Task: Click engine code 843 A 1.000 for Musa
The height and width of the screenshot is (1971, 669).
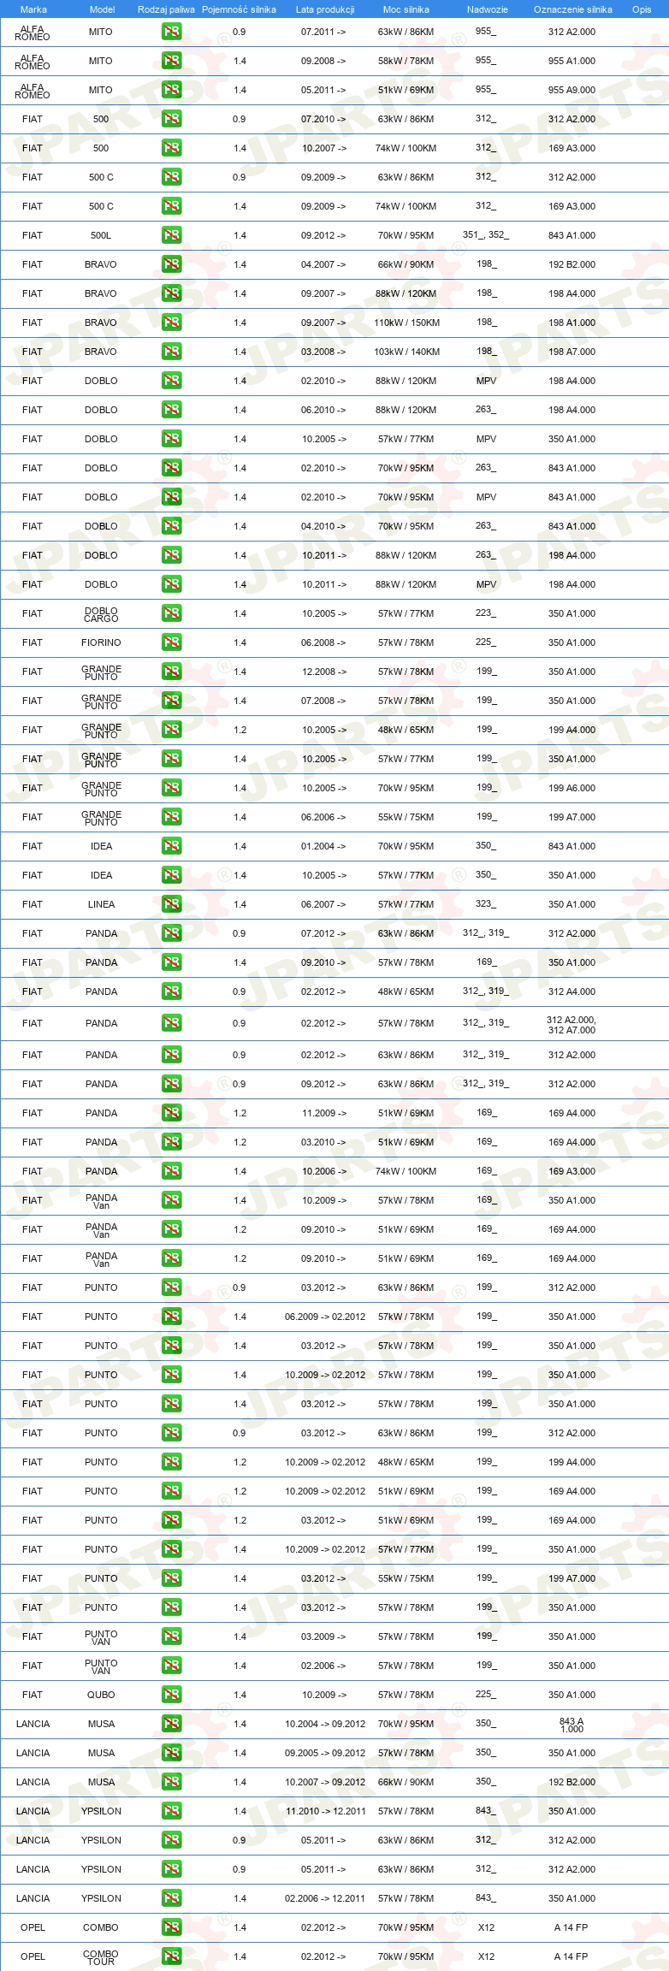Action: [572, 1725]
